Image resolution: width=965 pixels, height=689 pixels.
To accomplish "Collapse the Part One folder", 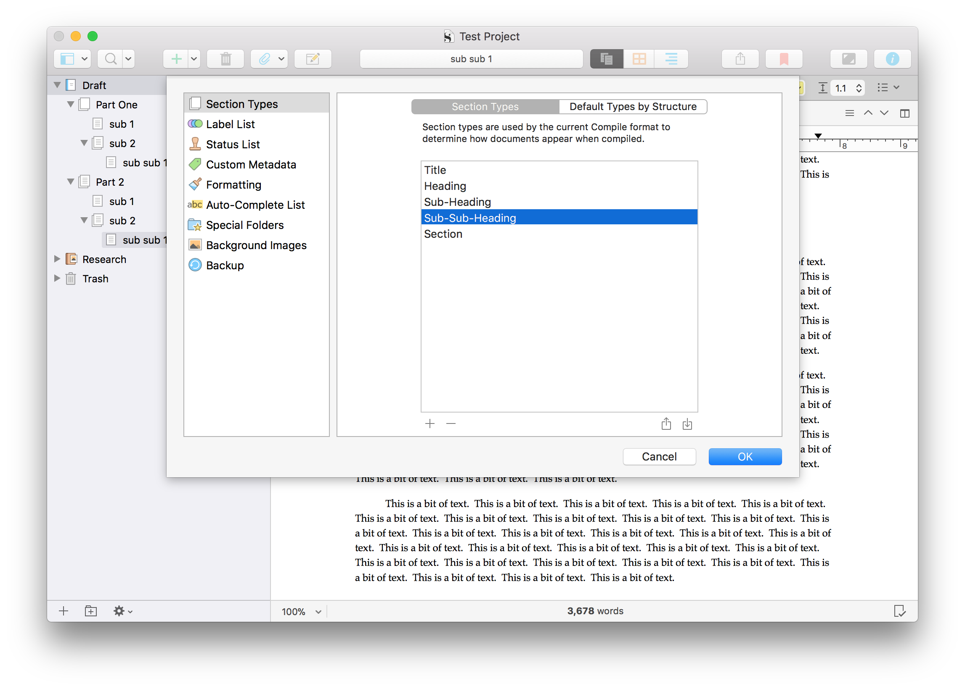I will pos(71,104).
